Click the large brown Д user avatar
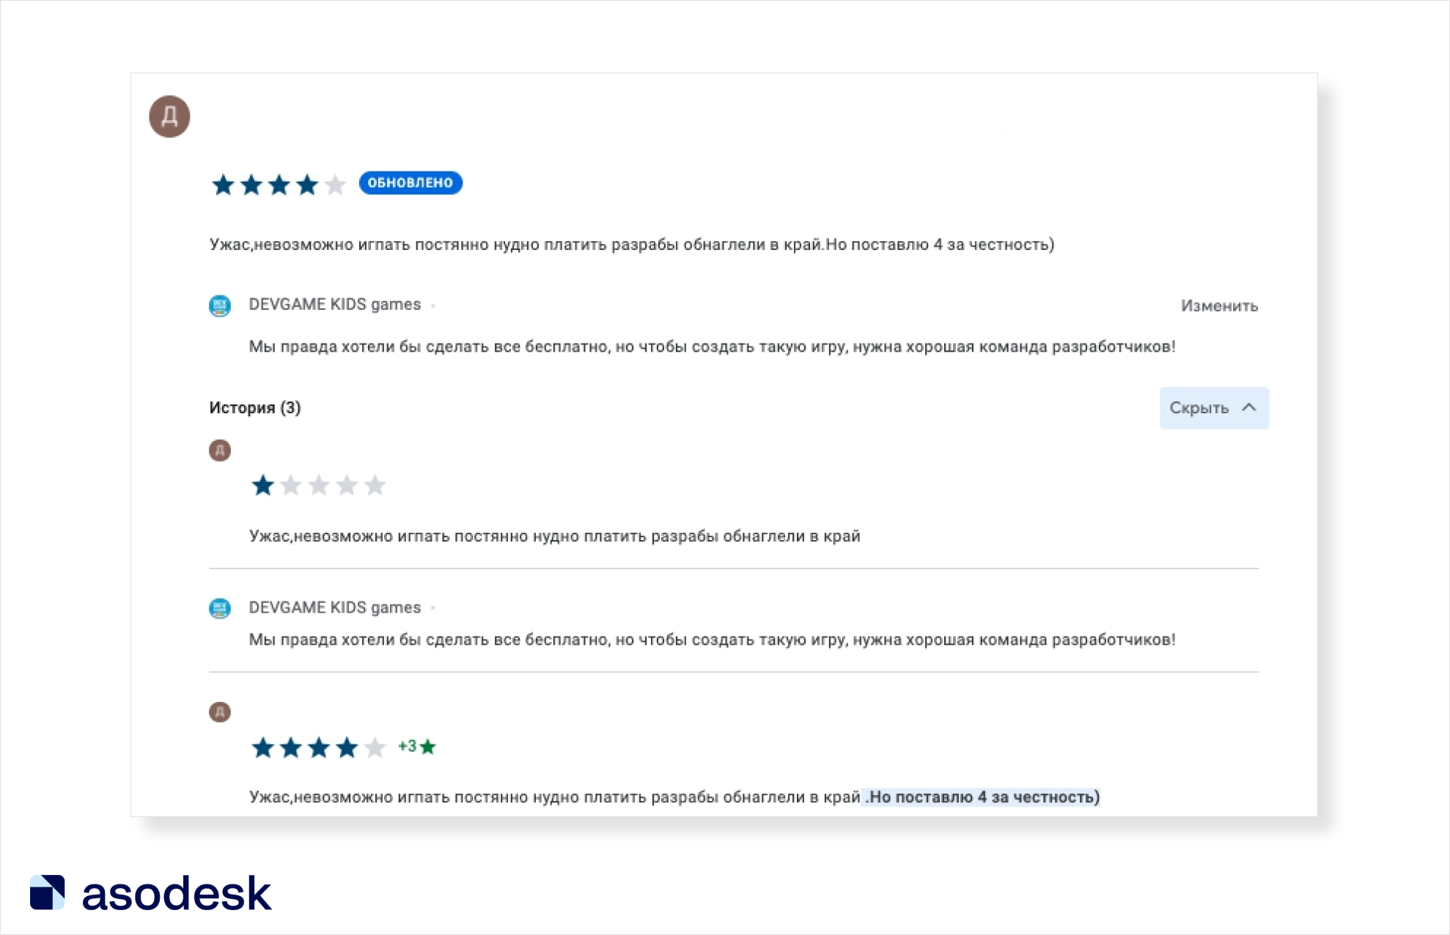This screenshot has height=935, width=1450. coord(169,117)
